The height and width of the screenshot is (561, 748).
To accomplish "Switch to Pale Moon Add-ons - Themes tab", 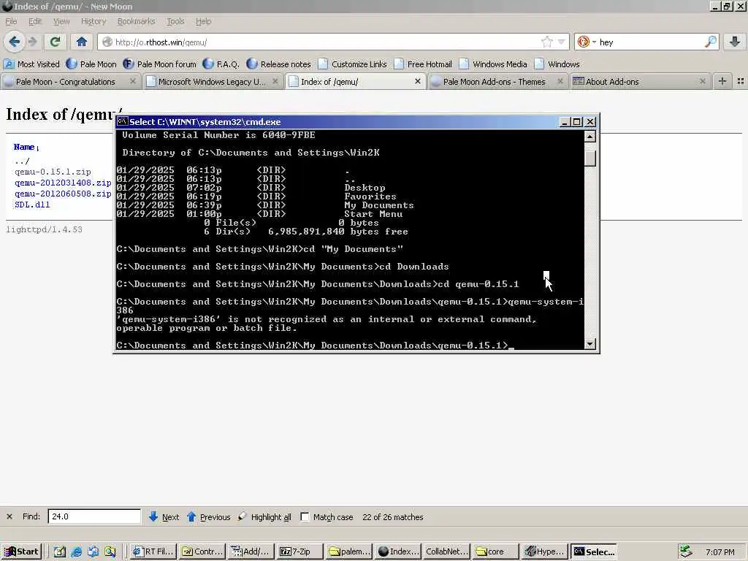I will pos(495,82).
